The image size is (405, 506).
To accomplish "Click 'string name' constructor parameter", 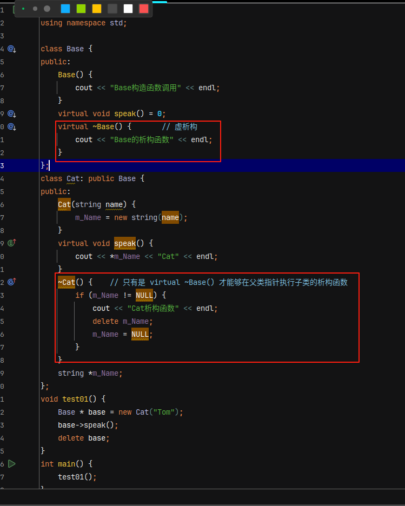I will [99, 204].
